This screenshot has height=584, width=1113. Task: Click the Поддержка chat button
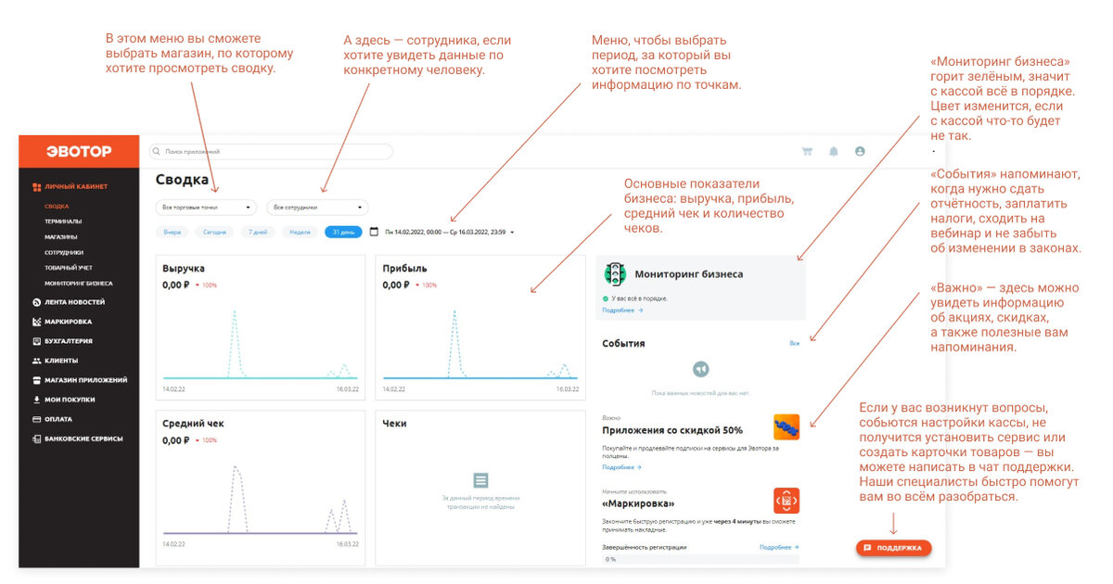click(x=894, y=548)
